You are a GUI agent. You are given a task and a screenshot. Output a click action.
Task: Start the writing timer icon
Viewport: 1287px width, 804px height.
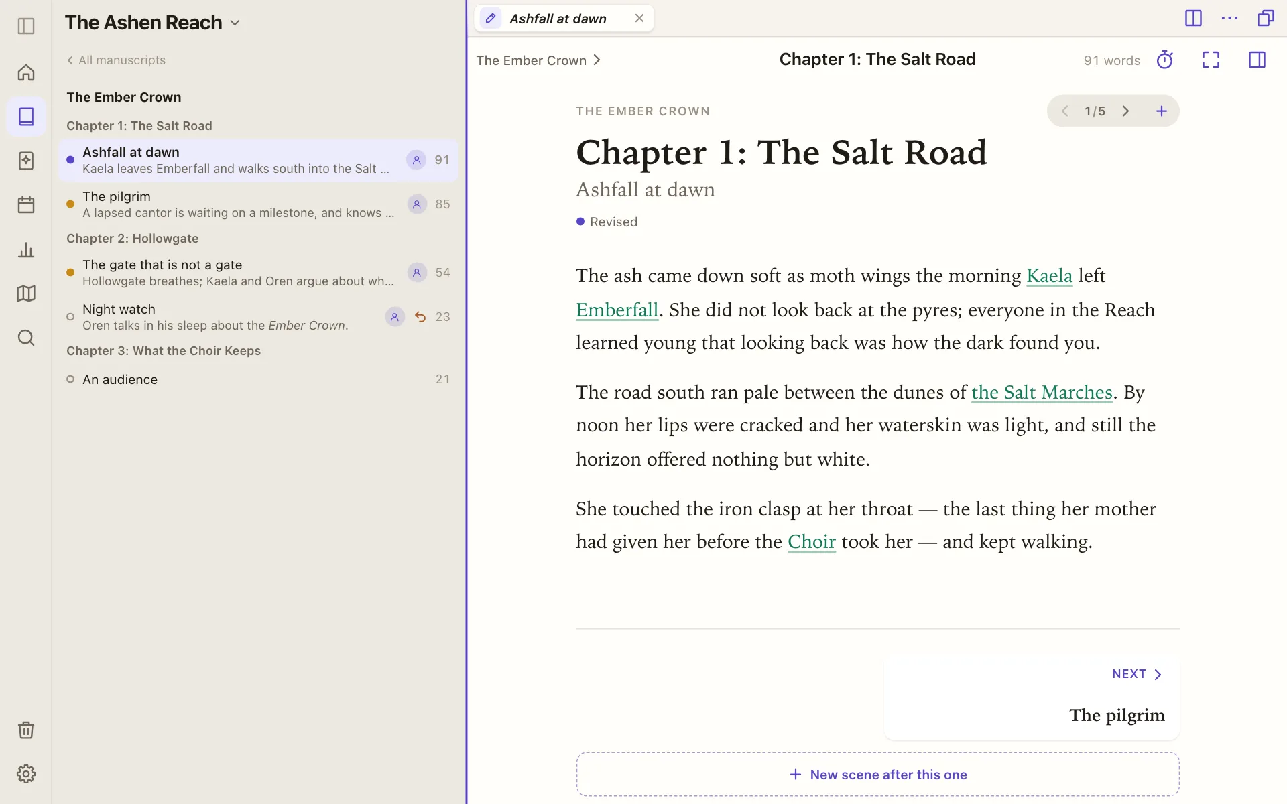tap(1165, 60)
